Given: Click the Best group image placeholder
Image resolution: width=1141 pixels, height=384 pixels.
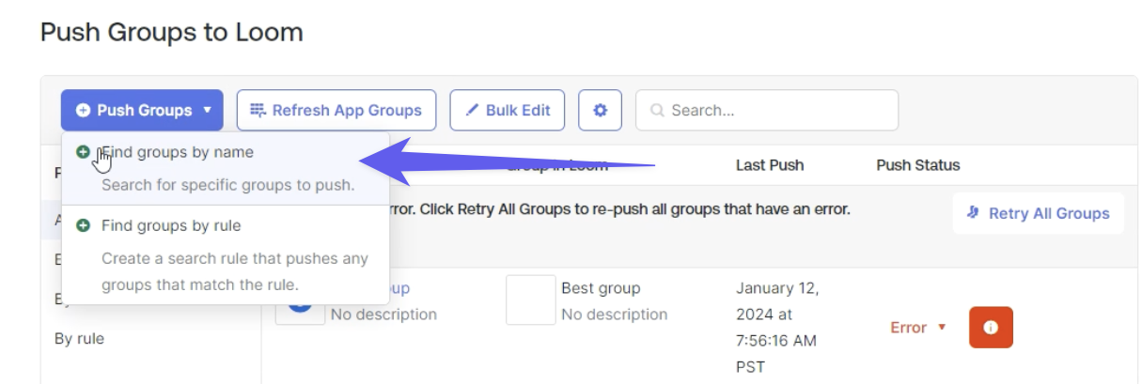Looking at the screenshot, I should 530,300.
